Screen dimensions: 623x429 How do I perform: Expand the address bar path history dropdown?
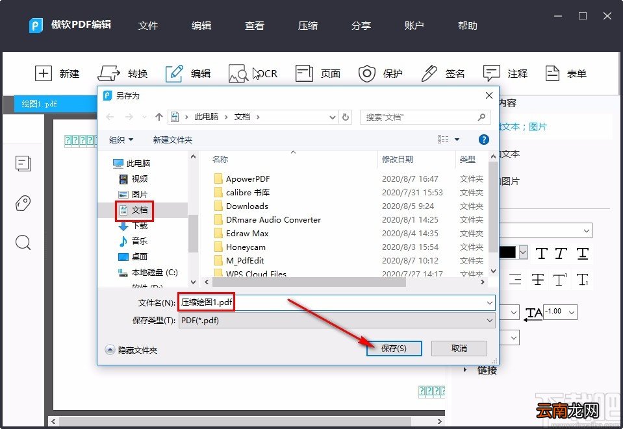pos(333,117)
